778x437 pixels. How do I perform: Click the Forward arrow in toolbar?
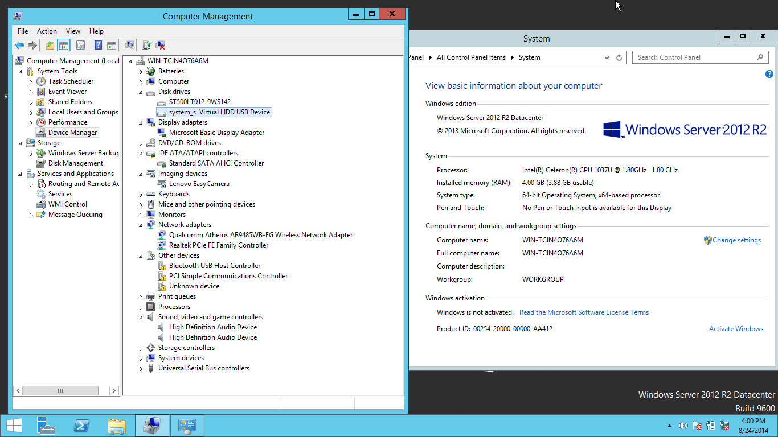coord(32,46)
